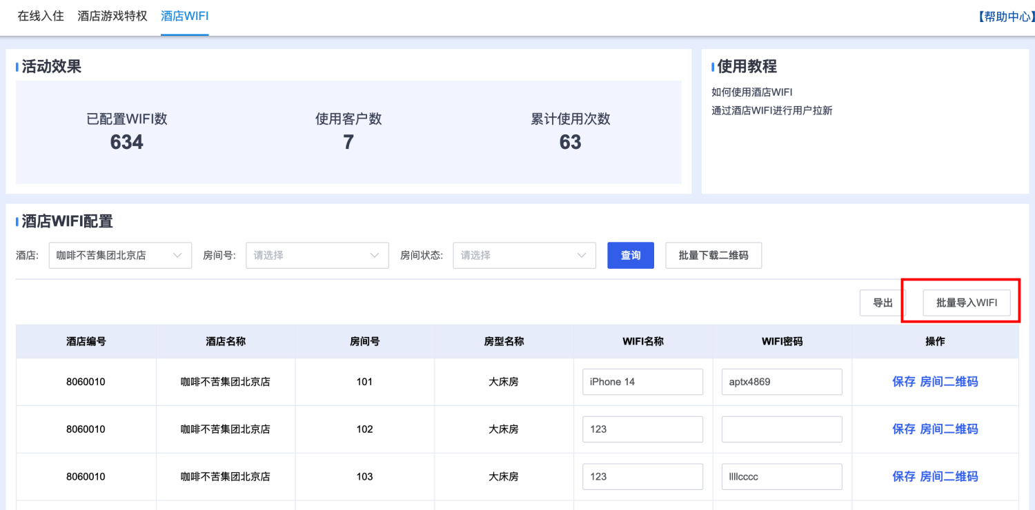Click the 批量下载二维码 button

pyautogui.click(x=713, y=255)
